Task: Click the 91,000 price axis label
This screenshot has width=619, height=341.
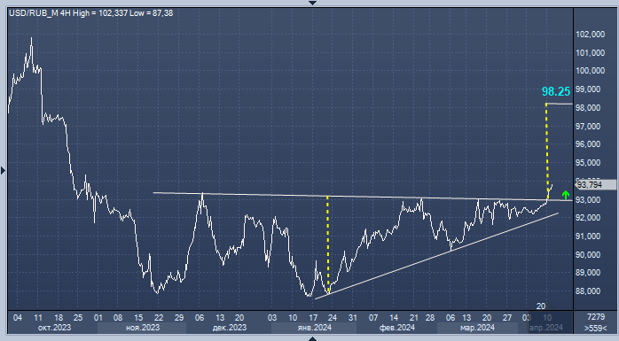Action: pos(588,236)
